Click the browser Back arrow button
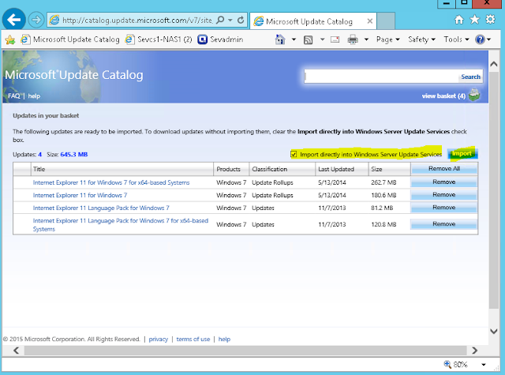 (14, 20)
